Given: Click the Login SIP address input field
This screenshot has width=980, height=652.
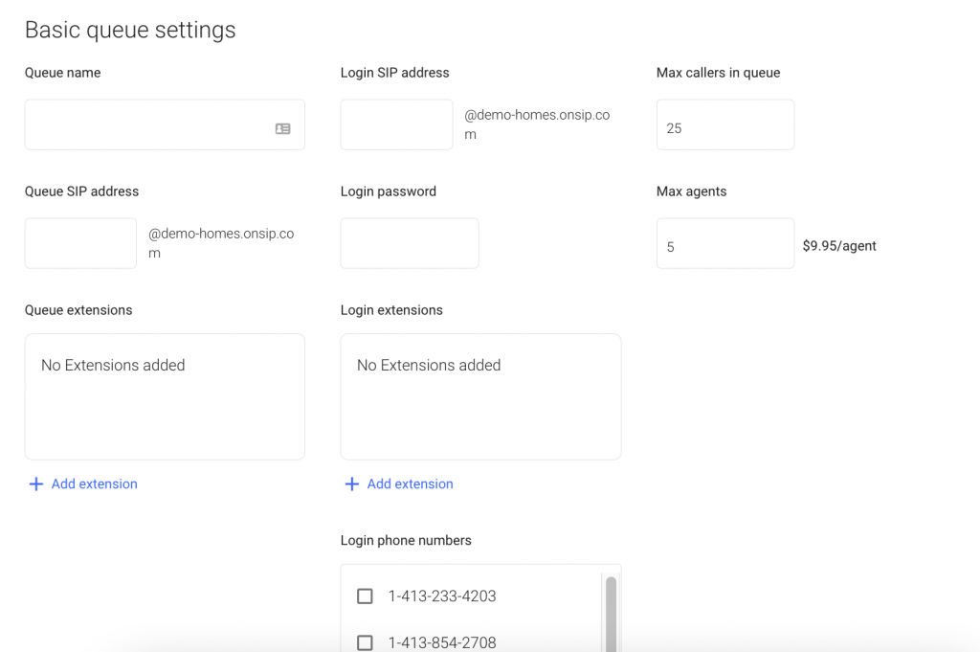Looking at the screenshot, I should click(395, 124).
